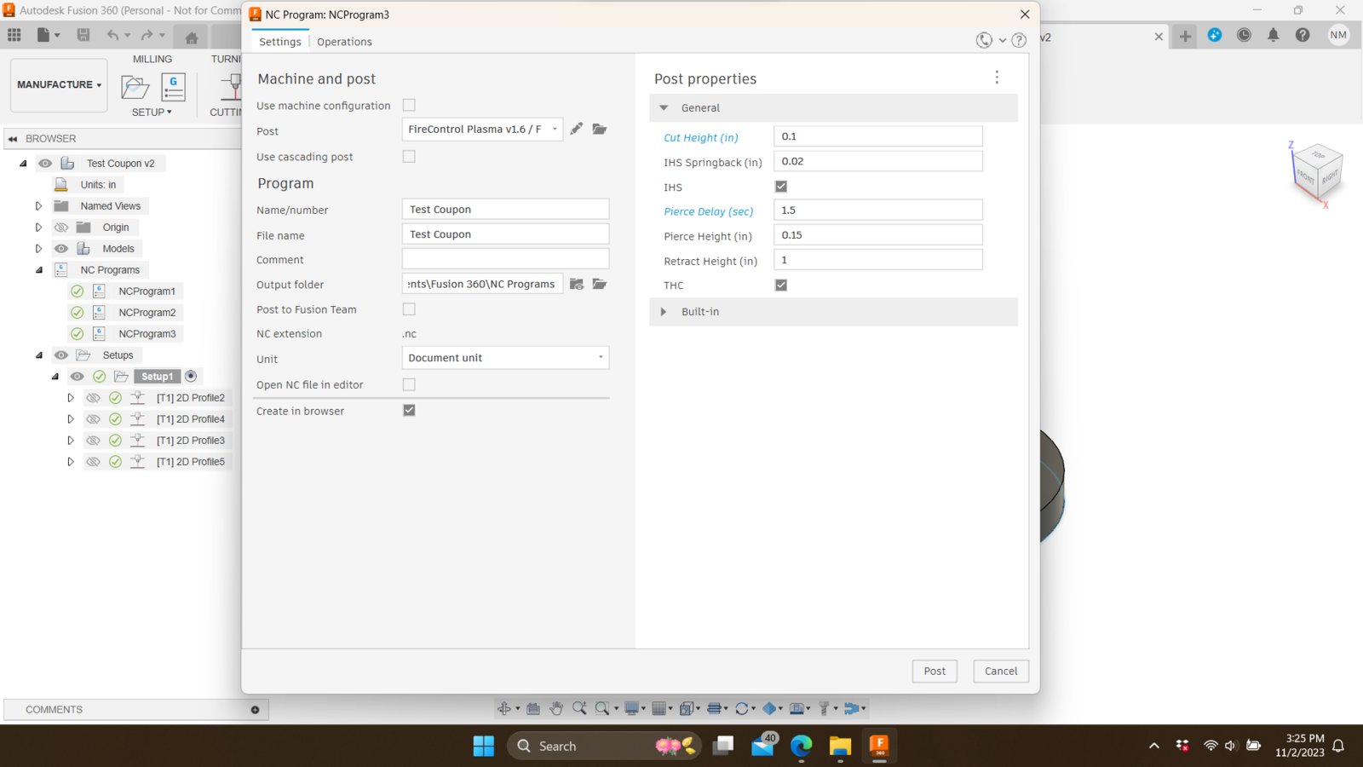
Task: Open Fusion 360 in the Windows taskbar
Action: 879,746
